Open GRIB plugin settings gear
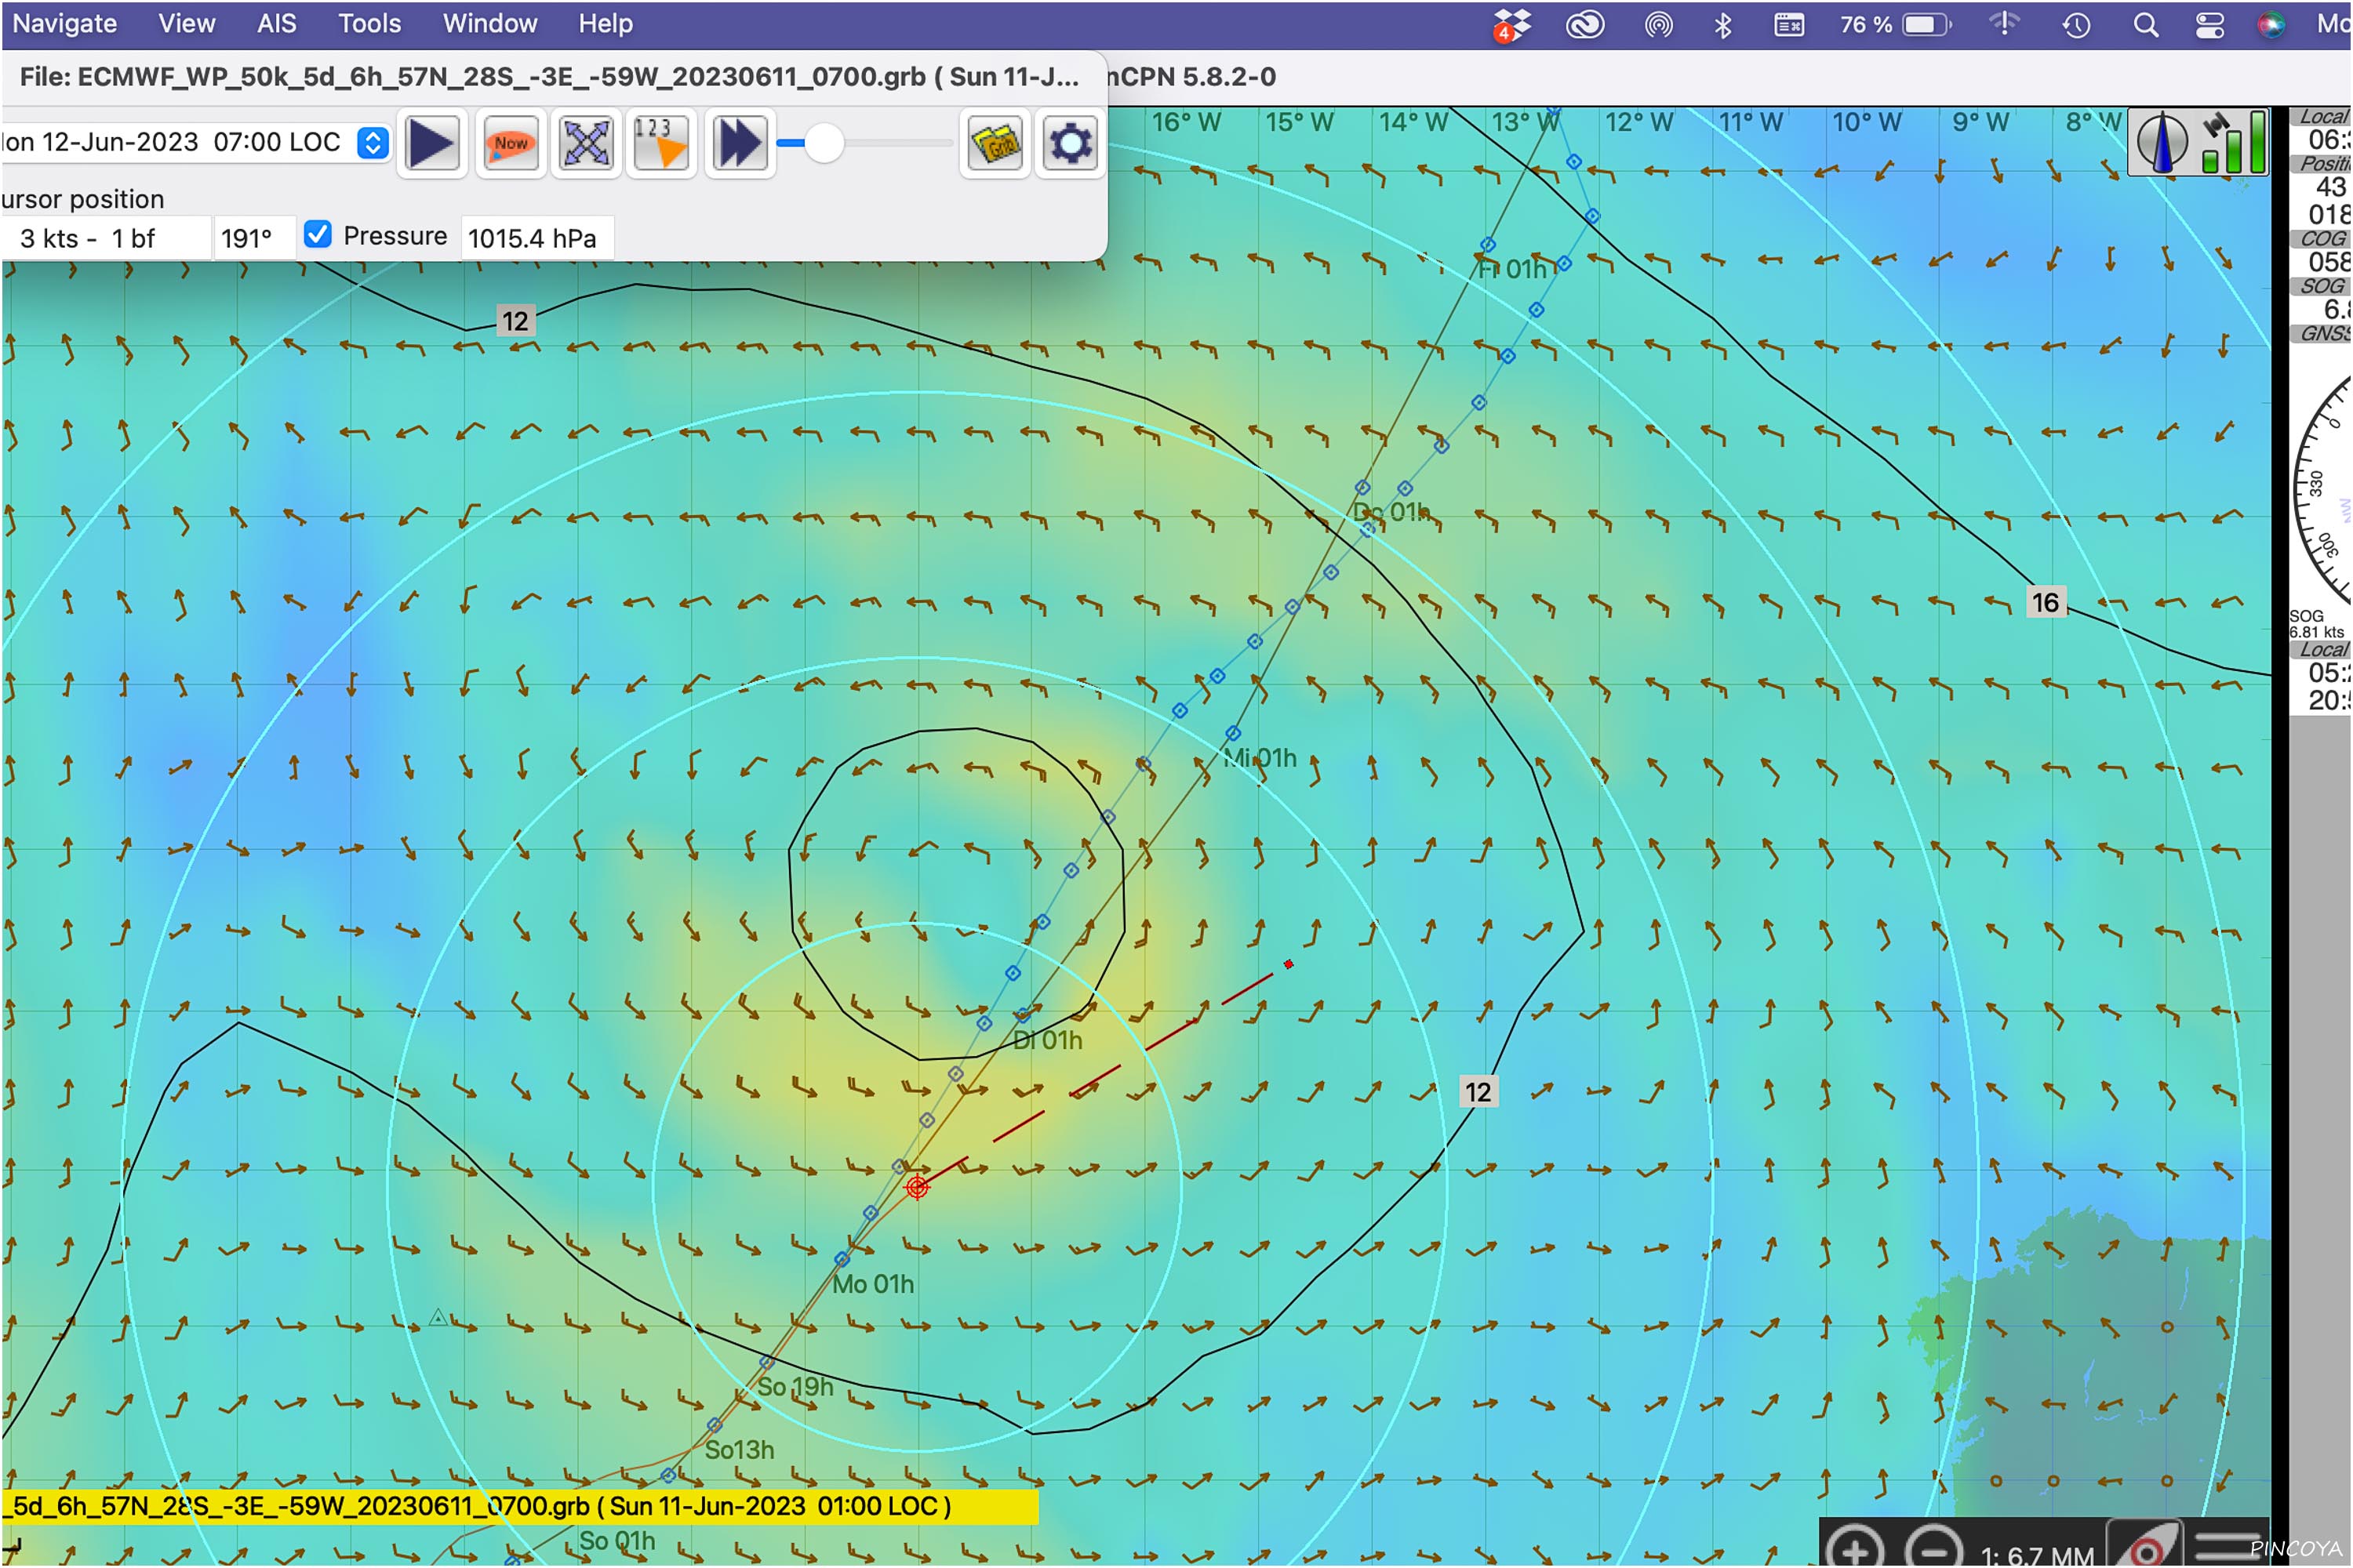 pyautogui.click(x=1071, y=143)
